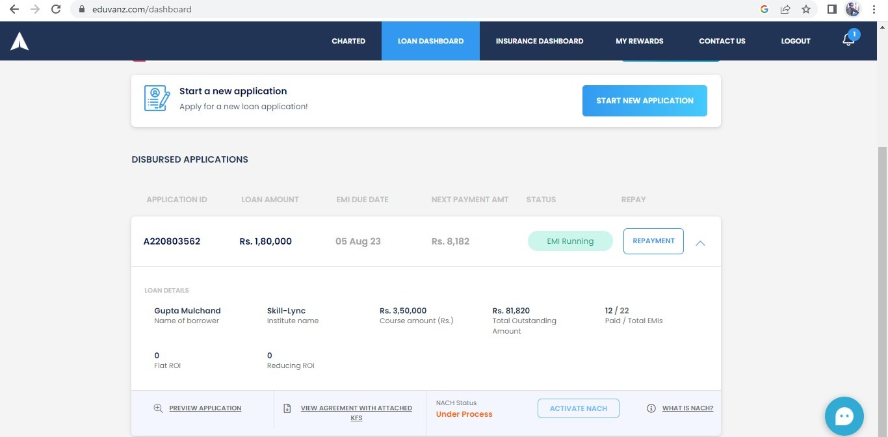Image resolution: width=888 pixels, height=437 pixels.
Task: Click START NEW APPLICATION button
Action: (645, 101)
